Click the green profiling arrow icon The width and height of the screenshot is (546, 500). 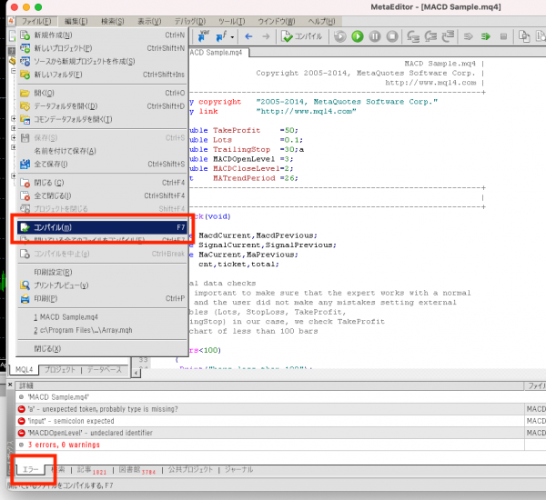tap(485, 36)
